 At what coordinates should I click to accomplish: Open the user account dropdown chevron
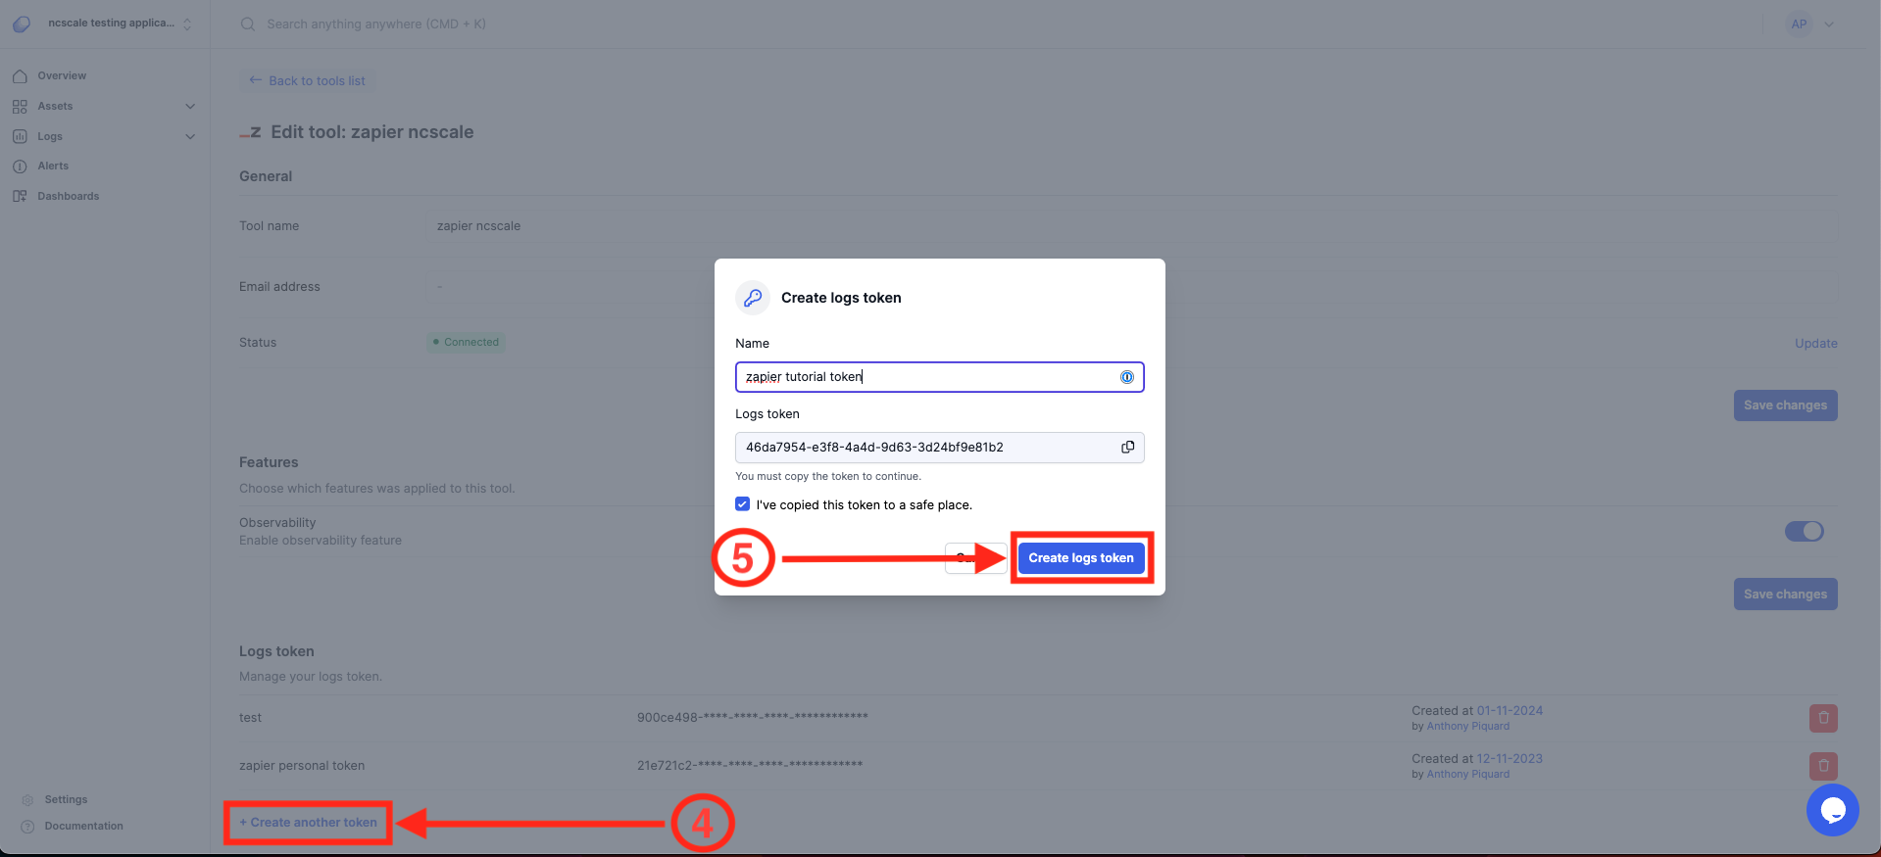[1829, 24]
